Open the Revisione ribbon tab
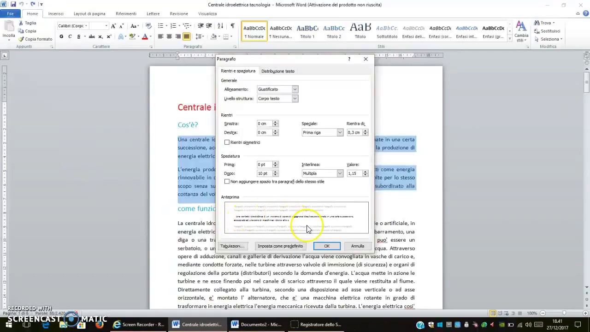The image size is (590, 332). (179, 14)
